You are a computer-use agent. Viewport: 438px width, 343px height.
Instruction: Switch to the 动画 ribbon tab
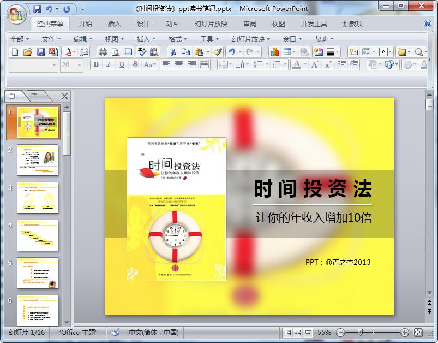pyautogui.click(x=172, y=24)
